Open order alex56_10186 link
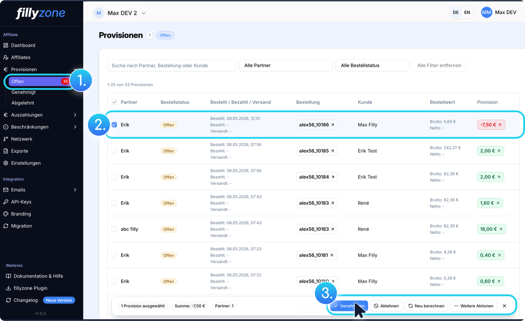The width and height of the screenshot is (525, 321). pos(317,125)
